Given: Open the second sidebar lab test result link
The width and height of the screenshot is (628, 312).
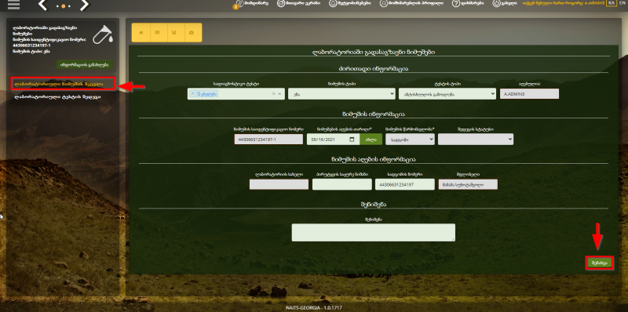Looking at the screenshot, I should coord(57,96).
